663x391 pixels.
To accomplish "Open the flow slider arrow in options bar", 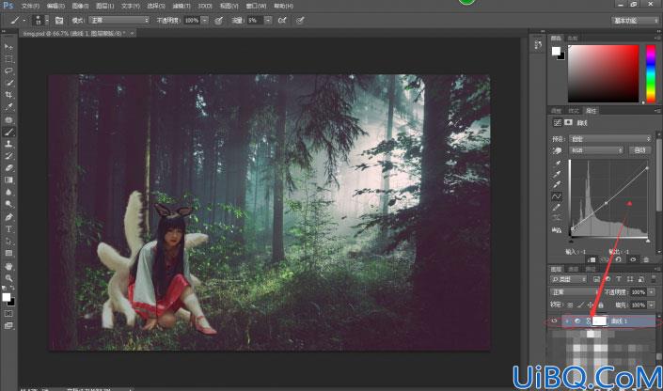I will coord(268,21).
